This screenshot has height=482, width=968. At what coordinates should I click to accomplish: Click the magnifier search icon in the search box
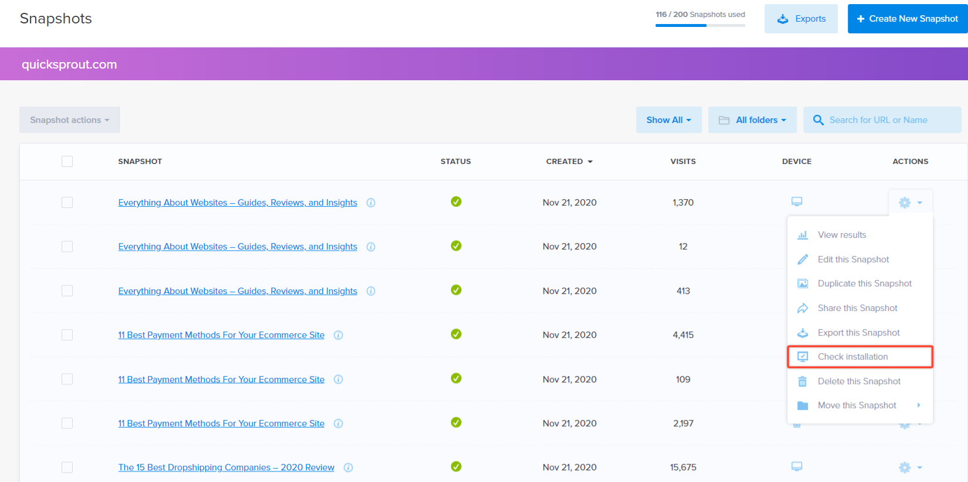818,120
